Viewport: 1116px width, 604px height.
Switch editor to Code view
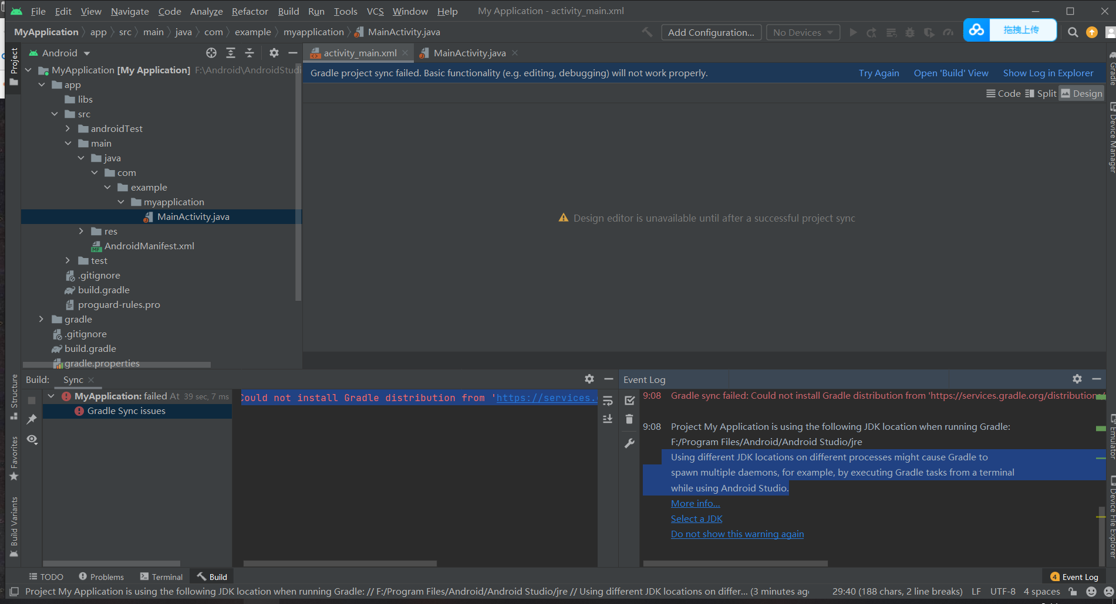1003,93
